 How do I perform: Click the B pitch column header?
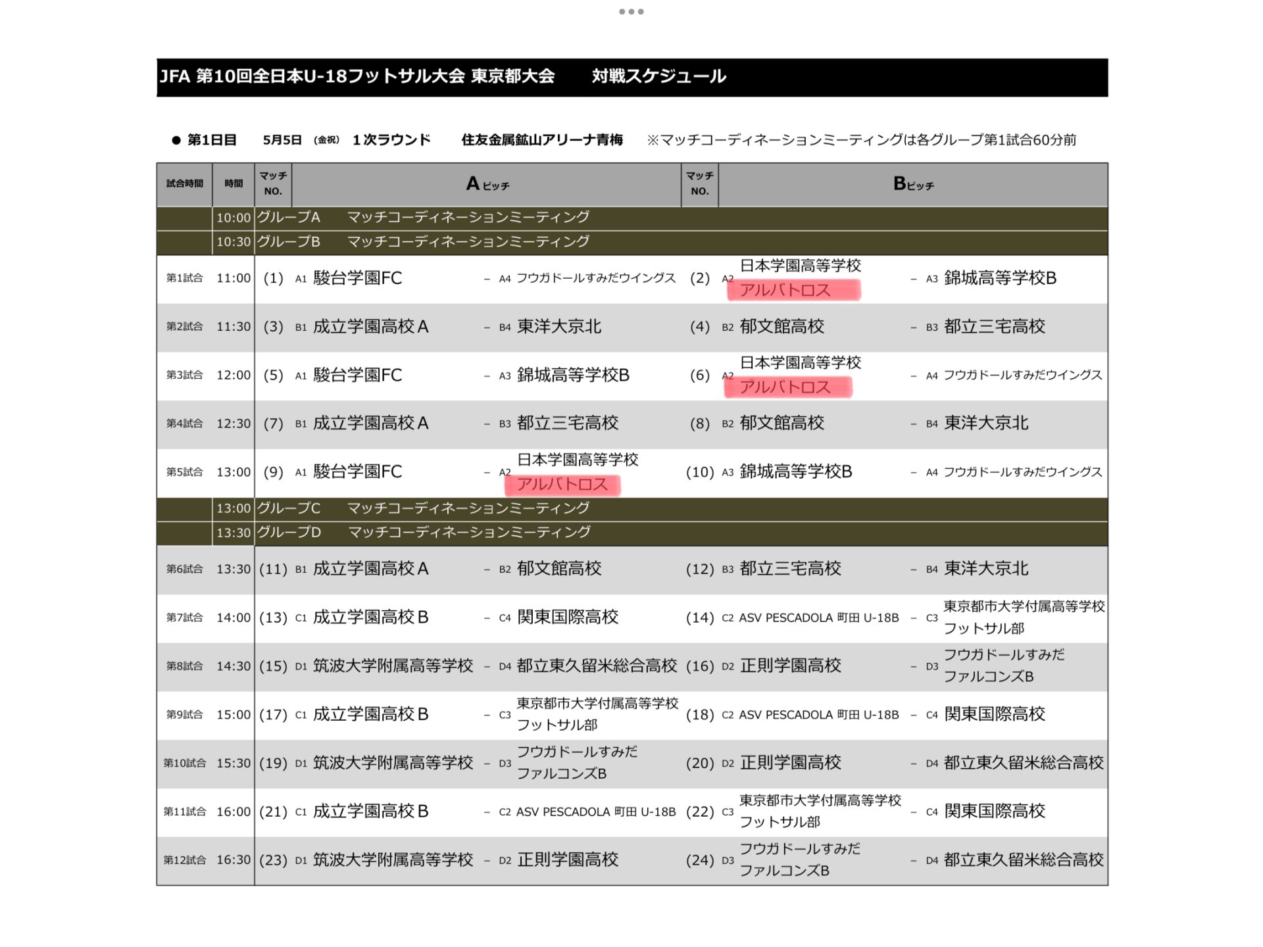[912, 185]
